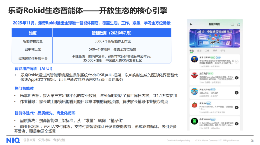Click the 乐享世界杯 title text
The image size is (260, 145).
pyautogui.click(x=205, y=57)
